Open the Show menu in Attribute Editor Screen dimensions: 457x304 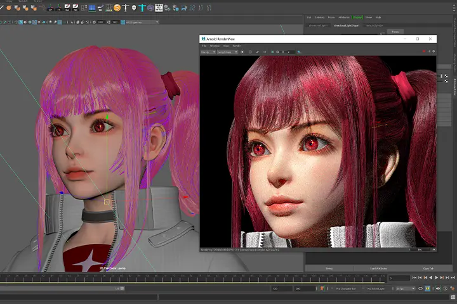click(369, 18)
